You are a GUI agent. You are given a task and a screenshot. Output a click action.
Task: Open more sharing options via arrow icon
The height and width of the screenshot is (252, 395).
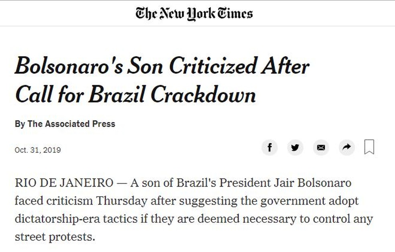coord(347,147)
